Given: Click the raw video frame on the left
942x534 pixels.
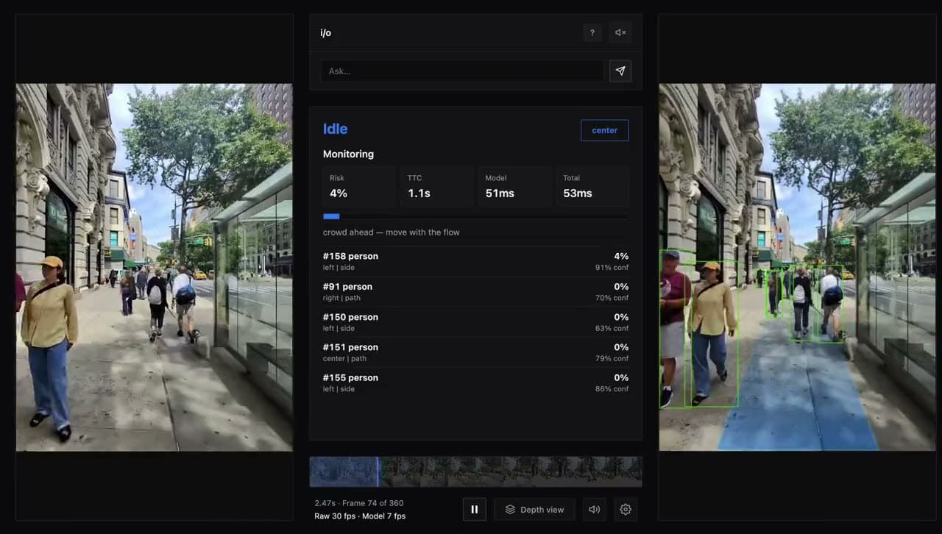Looking at the screenshot, I should (155, 267).
